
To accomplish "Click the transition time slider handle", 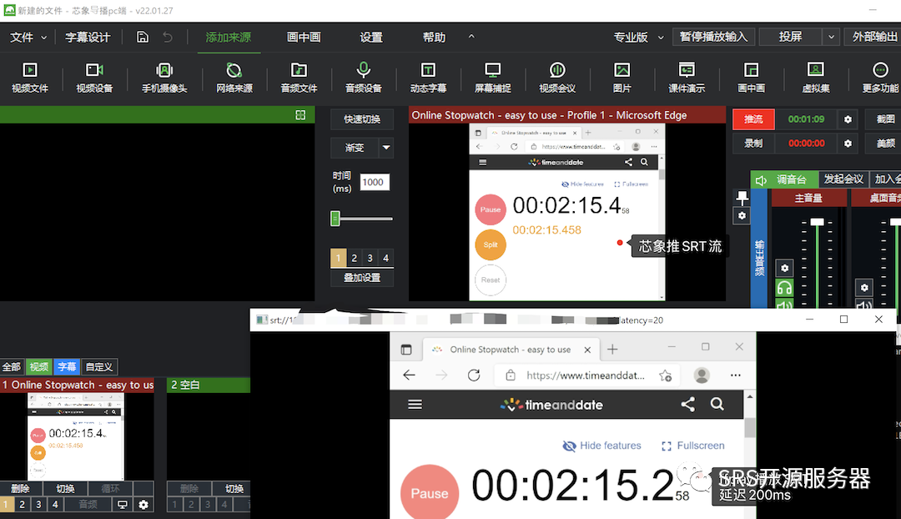I will pyautogui.click(x=335, y=219).
